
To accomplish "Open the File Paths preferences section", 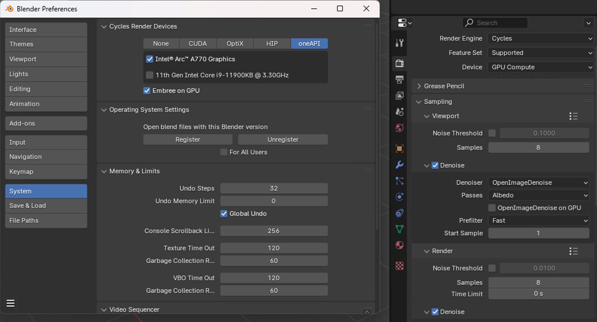I will pyautogui.click(x=46, y=220).
